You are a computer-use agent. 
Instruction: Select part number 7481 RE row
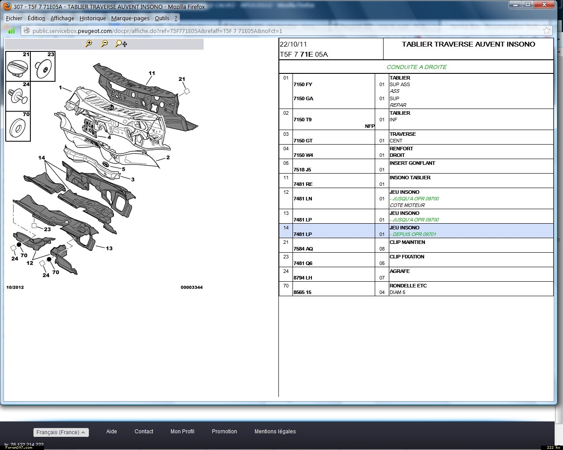tap(303, 184)
